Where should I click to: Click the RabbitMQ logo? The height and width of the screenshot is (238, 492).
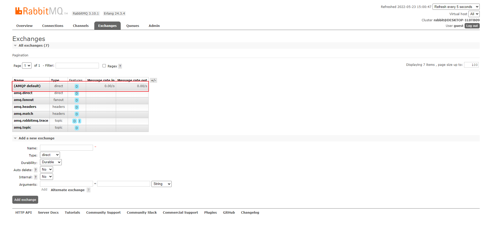41,11
